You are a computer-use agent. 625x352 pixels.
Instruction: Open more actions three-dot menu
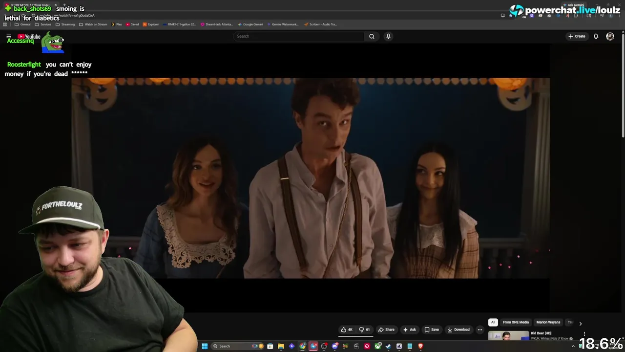tap(479, 330)
